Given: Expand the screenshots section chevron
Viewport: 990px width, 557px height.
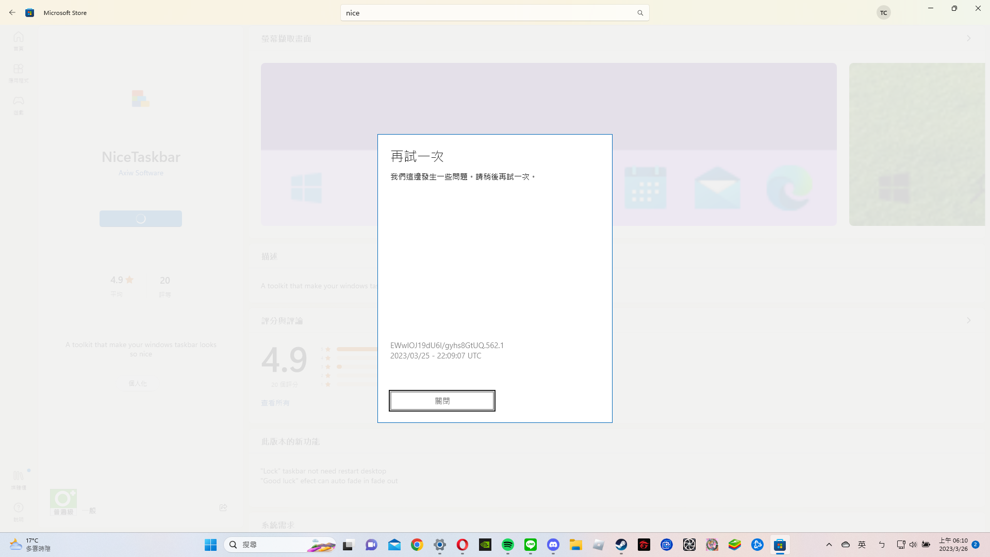Looking at the screenshot, I should [x=968, y=38].
